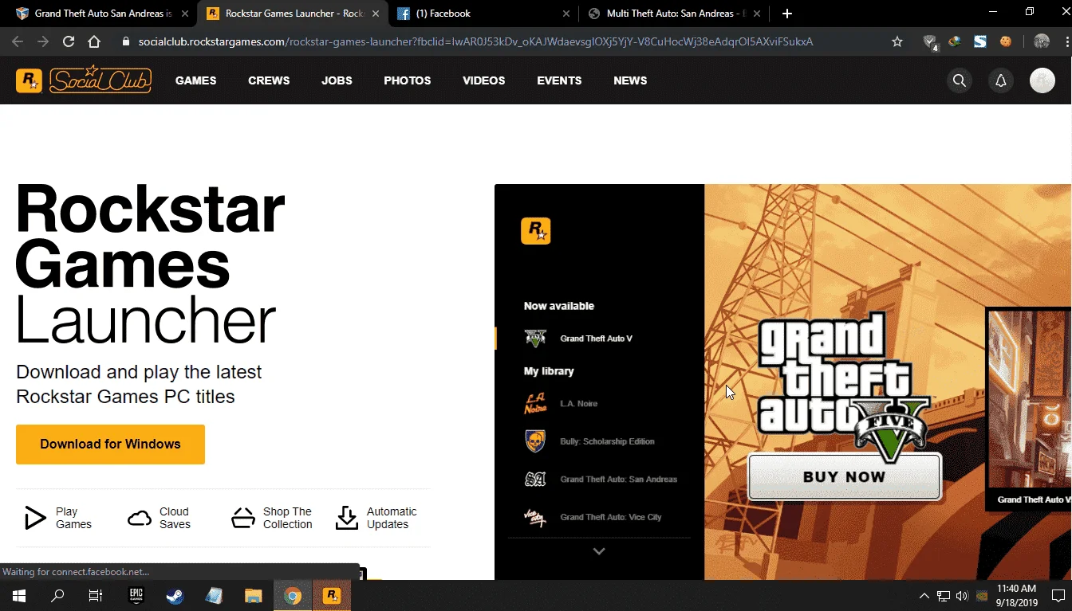Open the GAMES menu
This screenshot has height=611, width=1072.
195,80
